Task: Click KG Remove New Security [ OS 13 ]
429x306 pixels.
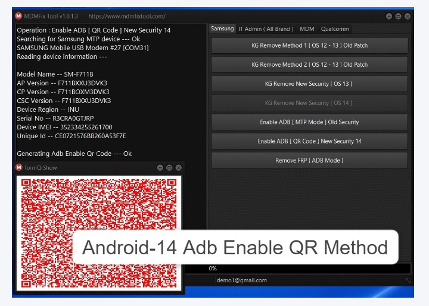Action: [x=309, y=84]
